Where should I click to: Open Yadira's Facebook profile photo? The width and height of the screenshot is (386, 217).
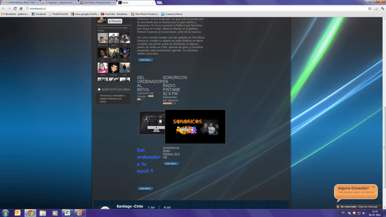pyautogui.click(x=103, y=68)
